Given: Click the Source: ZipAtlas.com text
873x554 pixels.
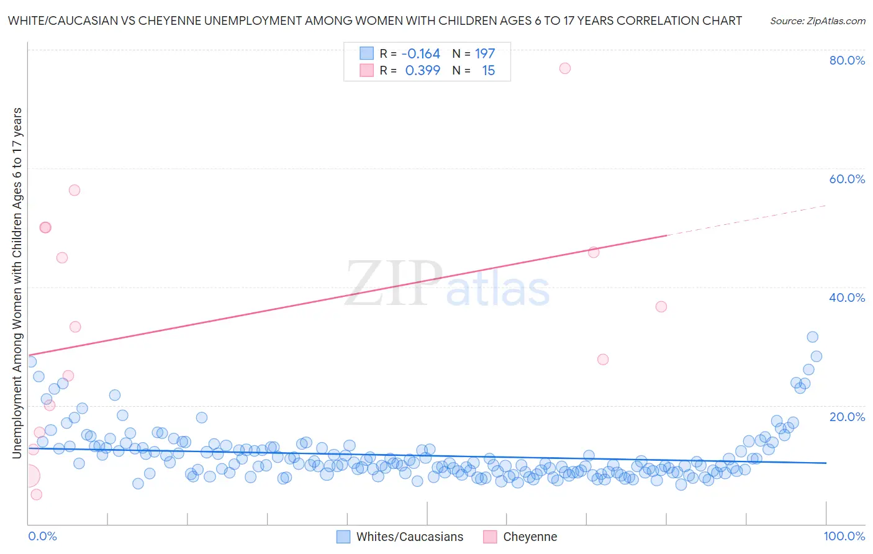Looking at the screenshot, I should click(818, 20).
